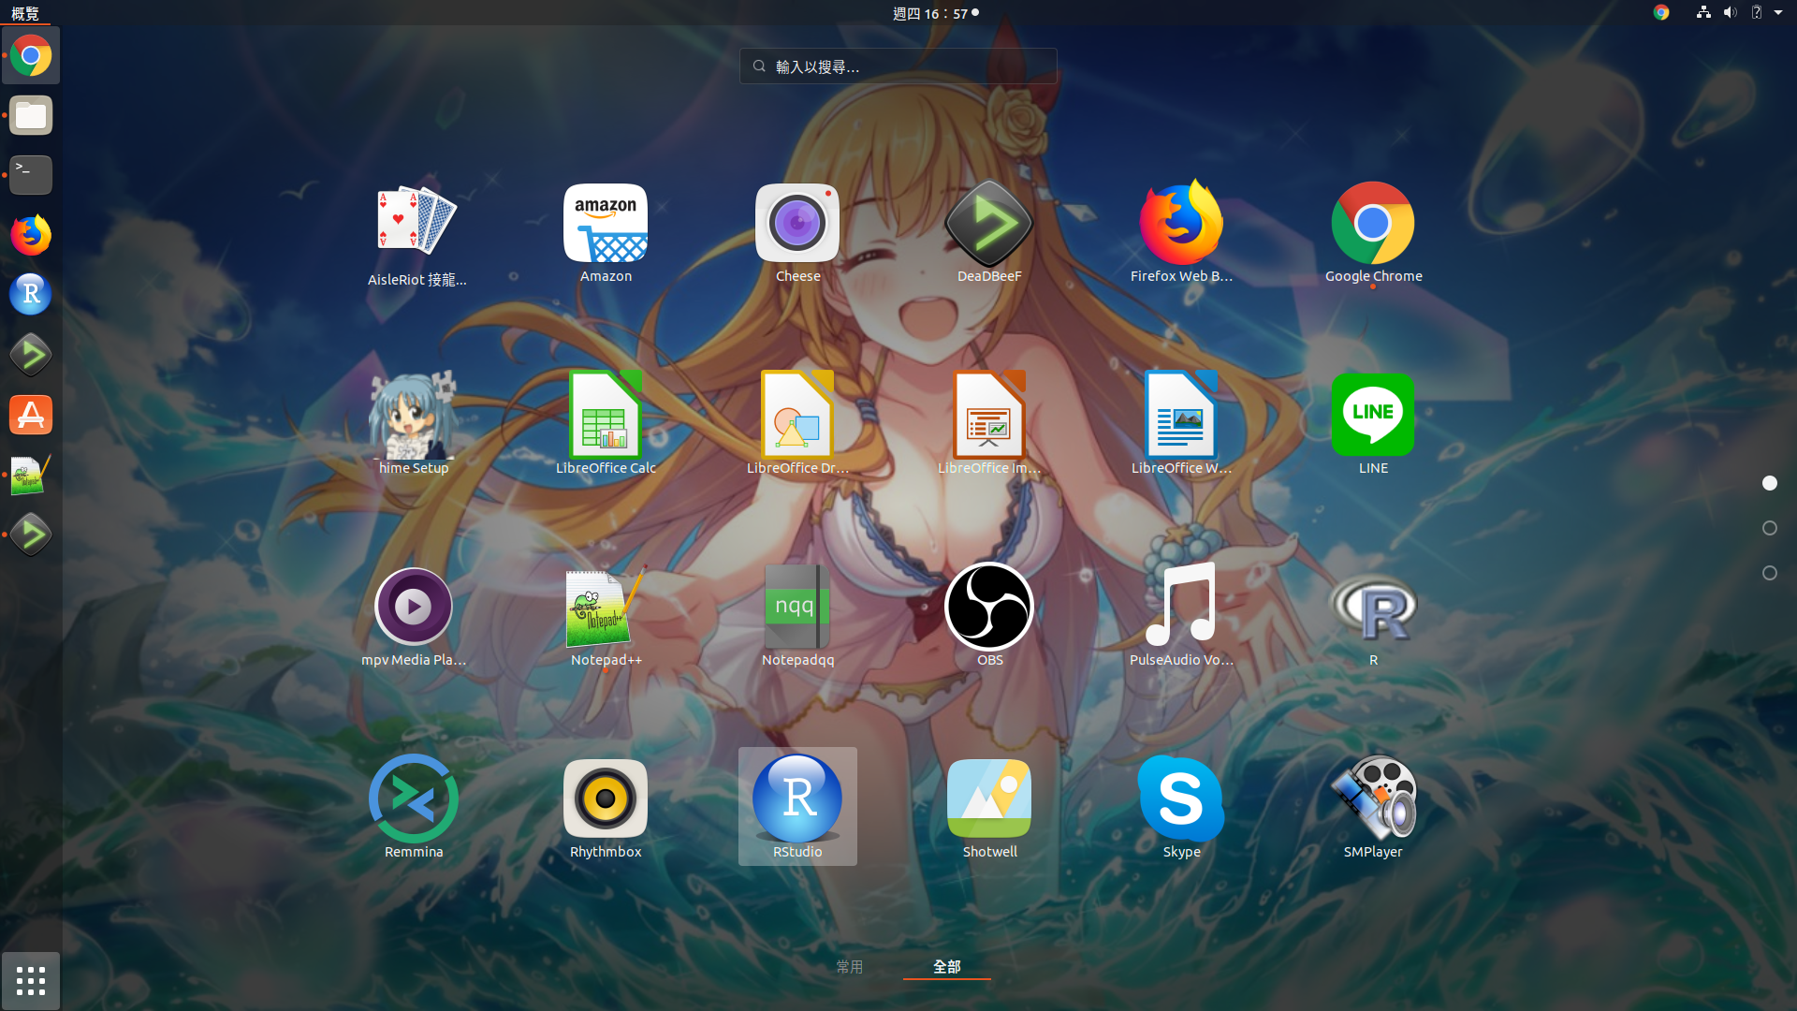This screenshot has height=1011, width=1797.
Task: Switch to the 常用 (Frequent) tab
Action: pos(850,966)
